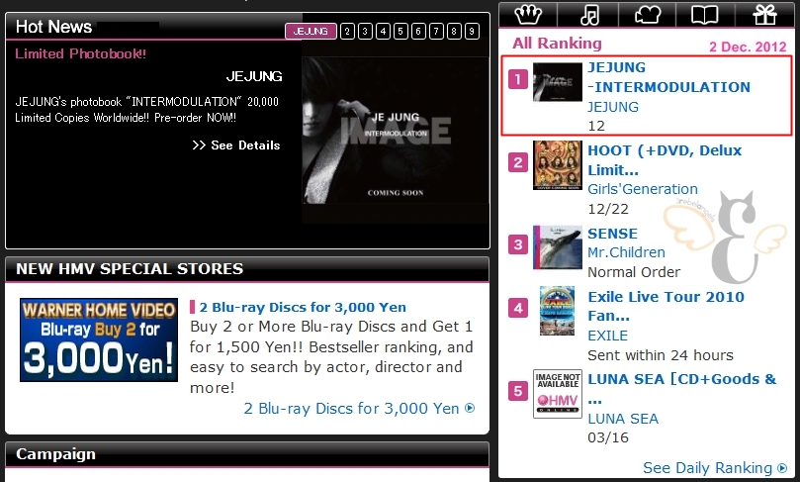The height and width of the screenshot is (482, 800).
Task: Select the JEJUNG Hot News tab
Action: coord(311,31)
